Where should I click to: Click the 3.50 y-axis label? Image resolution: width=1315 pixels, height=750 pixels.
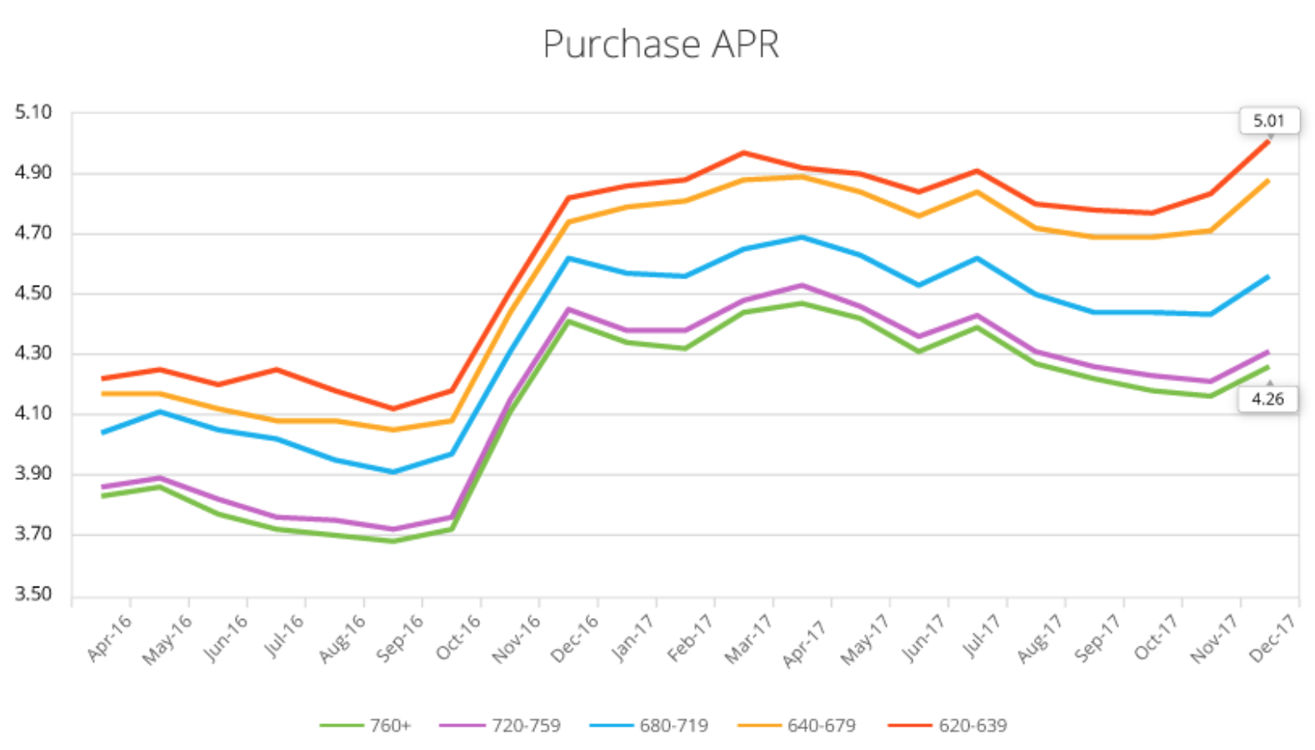click(x=33, y=594)
